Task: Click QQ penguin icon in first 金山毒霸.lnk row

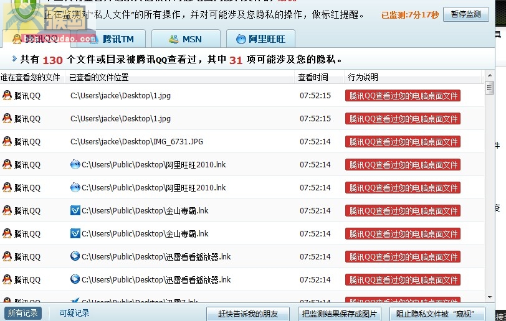Action: point(7,210)
